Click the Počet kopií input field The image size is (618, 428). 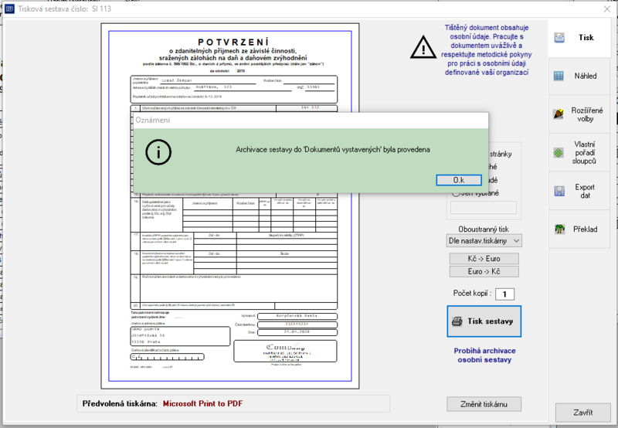point(504,294)
